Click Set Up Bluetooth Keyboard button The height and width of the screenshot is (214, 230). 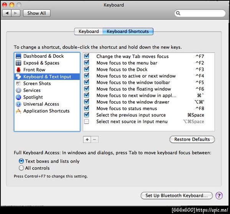click(x=176, y=196)
